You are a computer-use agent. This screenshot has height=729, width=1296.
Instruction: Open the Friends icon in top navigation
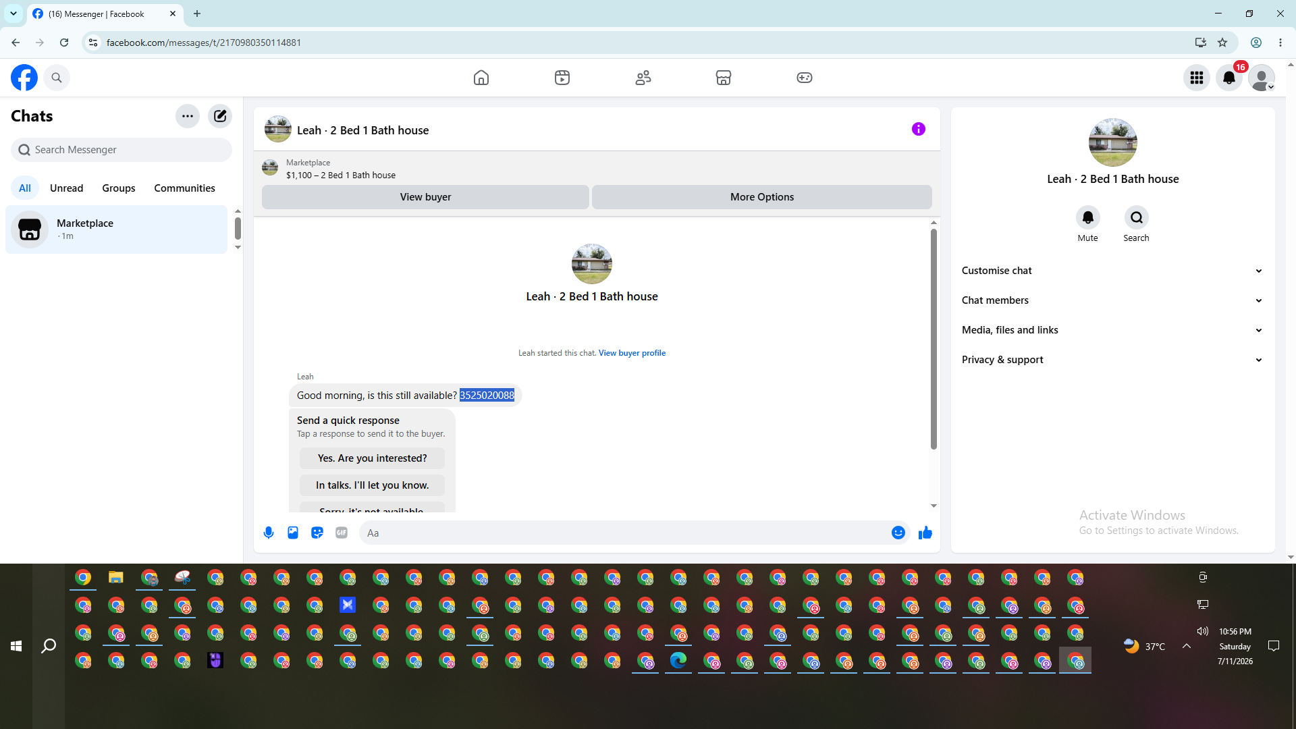[643, 78]
